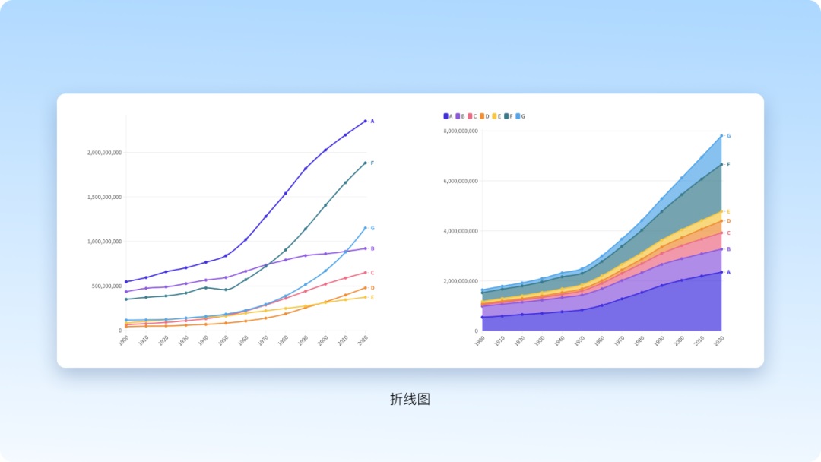Click the light blue G legend marker

[519, 116]
